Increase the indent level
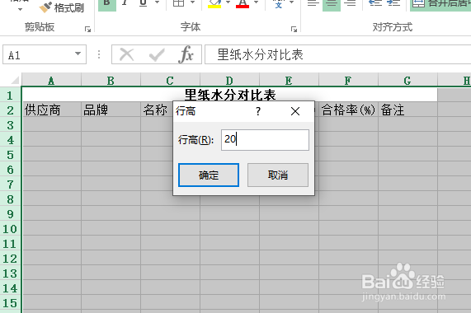 (393, 3)
